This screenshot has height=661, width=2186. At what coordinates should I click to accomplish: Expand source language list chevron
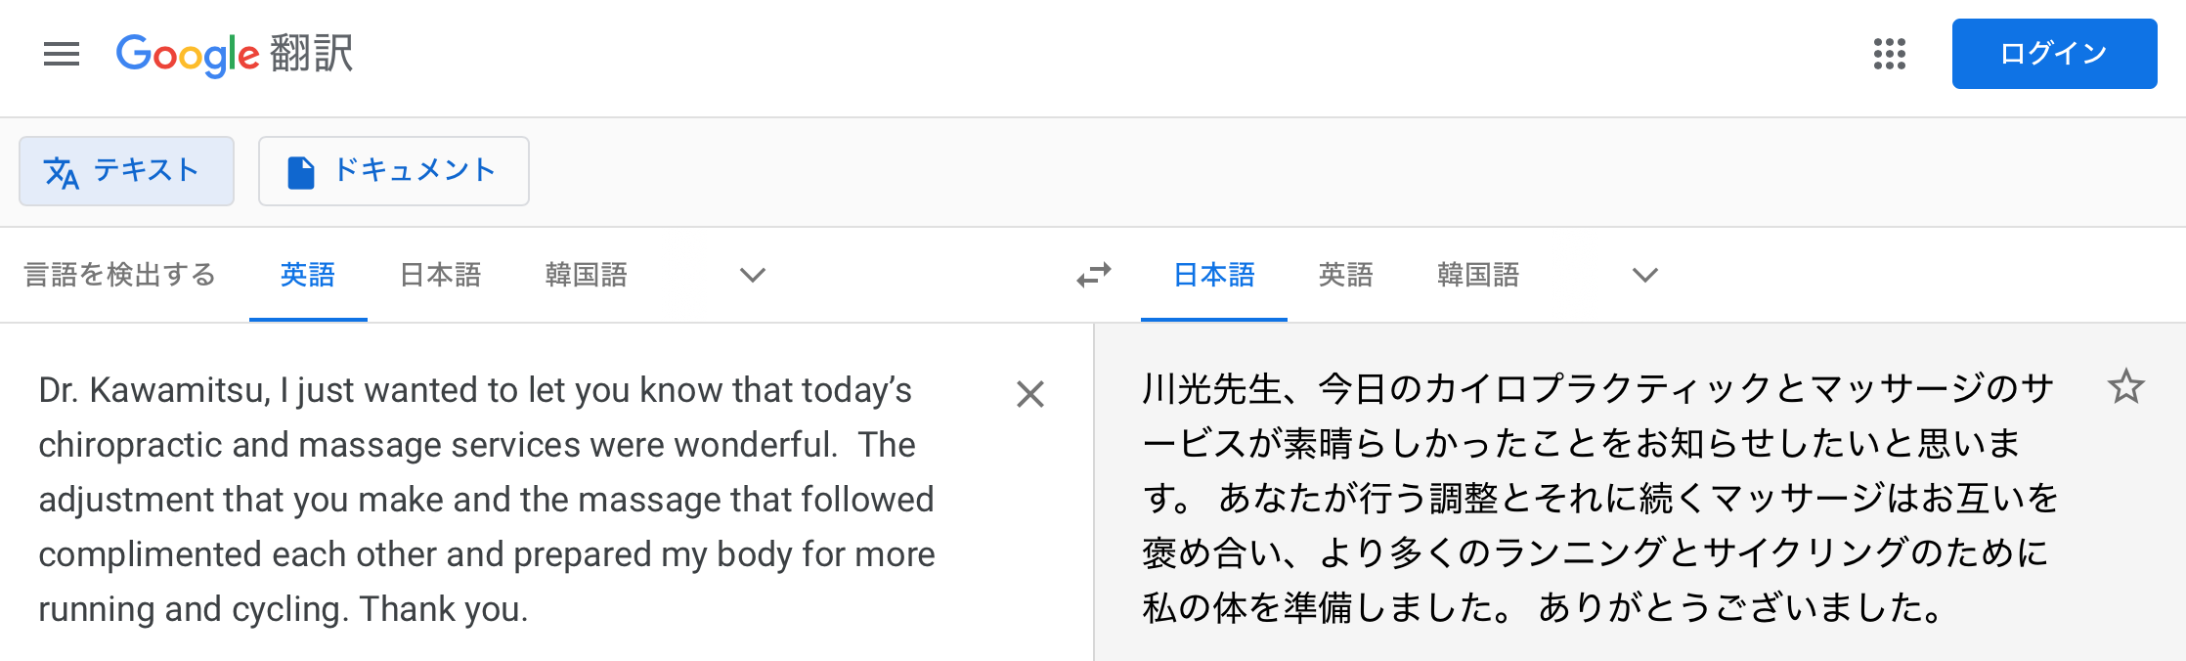pyautogui.click(x=752, y=275)
